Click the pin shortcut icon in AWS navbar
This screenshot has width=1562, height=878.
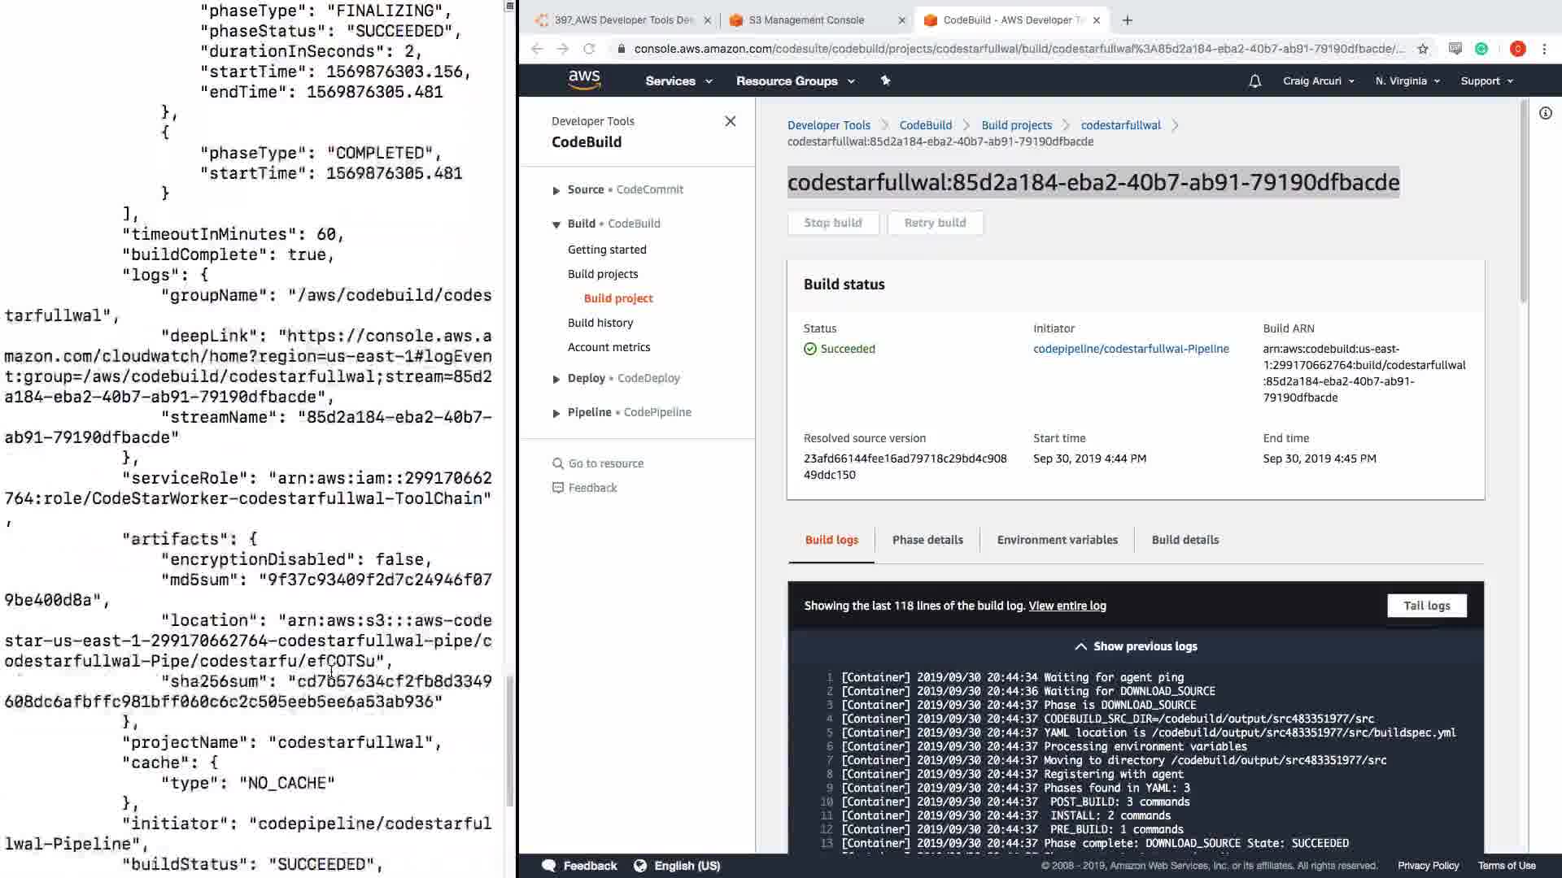[x=885, y=80]
